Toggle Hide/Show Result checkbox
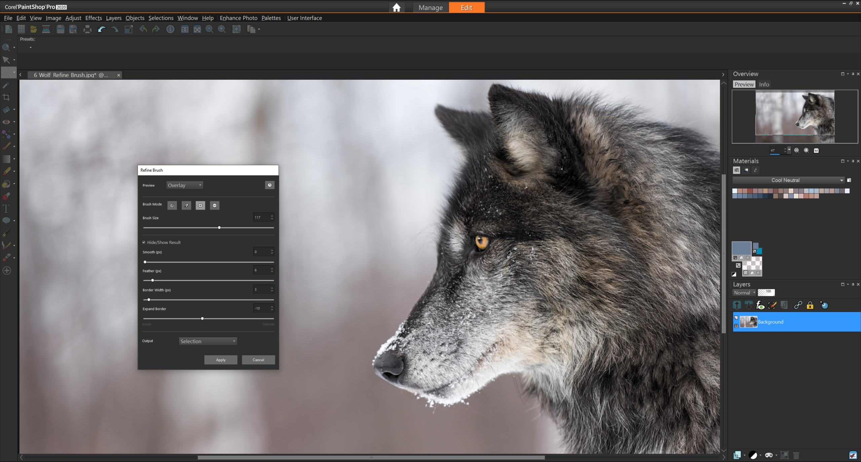Image resolution: width=861 pixels, height=462 pixels. [x=144, y=242]
